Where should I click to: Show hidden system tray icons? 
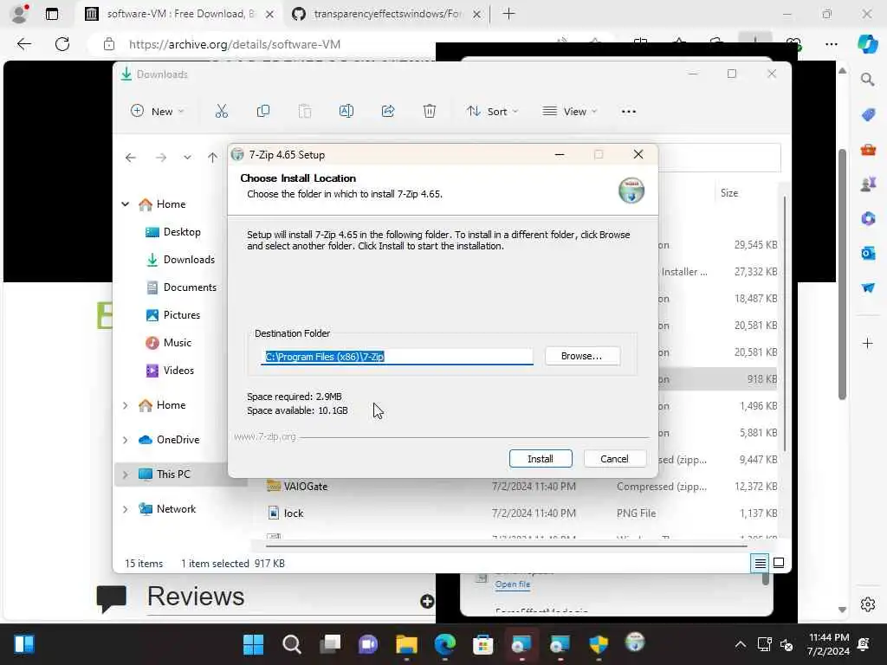pyautogui.click(x=740, y=644)
